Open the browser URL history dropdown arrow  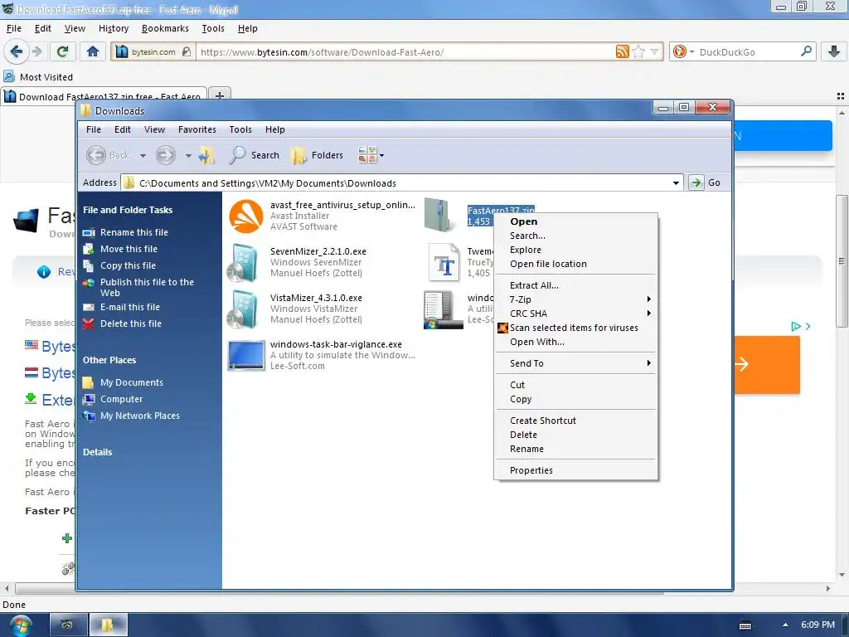click(x=655, y=52)
